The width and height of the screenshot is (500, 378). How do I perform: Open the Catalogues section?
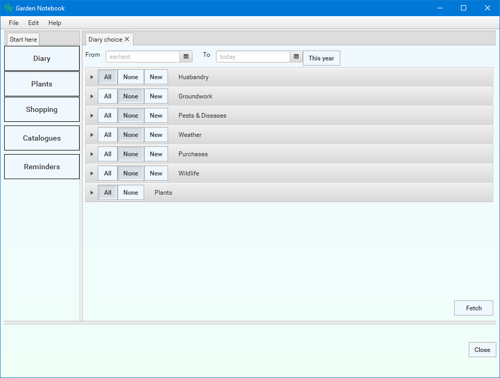(42, 138)
